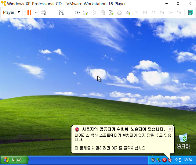Image resolution: width=196 pixels, height=165 pixels.
Task: Click the network adapter device icon
Action: (111, 13)
